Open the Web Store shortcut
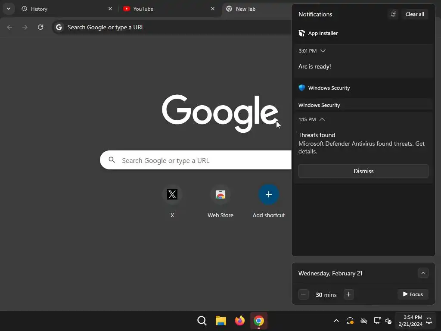Screen dimensions: 441x331 coord(220,202)
